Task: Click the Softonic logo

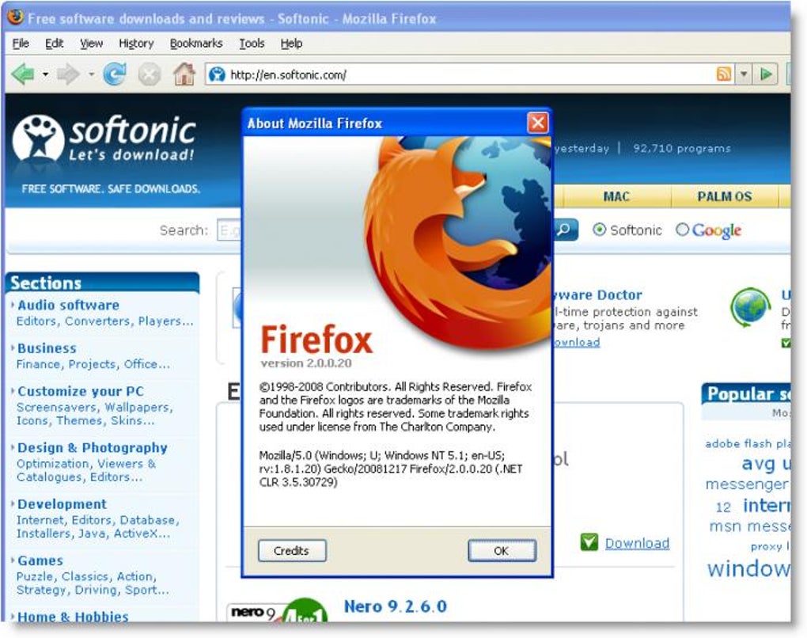Action: [x=104, y=138]
